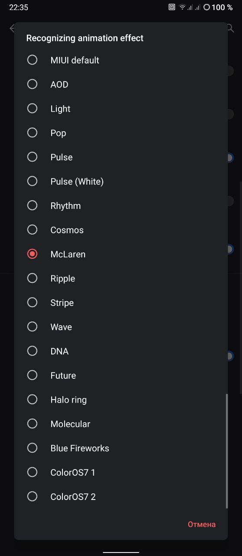Choose the Pulse (White) option

(x=121, y=182)
